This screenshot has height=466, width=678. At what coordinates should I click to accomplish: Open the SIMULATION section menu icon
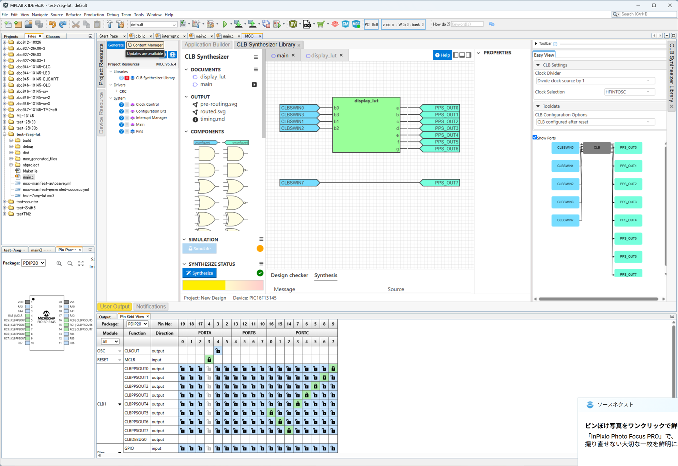pos(261,239)
